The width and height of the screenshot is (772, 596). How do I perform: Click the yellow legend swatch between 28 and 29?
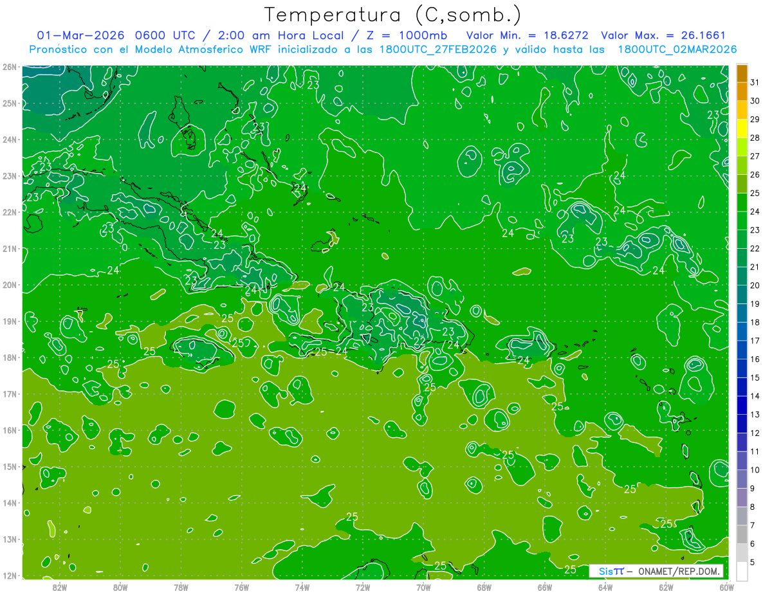point(742,129)
